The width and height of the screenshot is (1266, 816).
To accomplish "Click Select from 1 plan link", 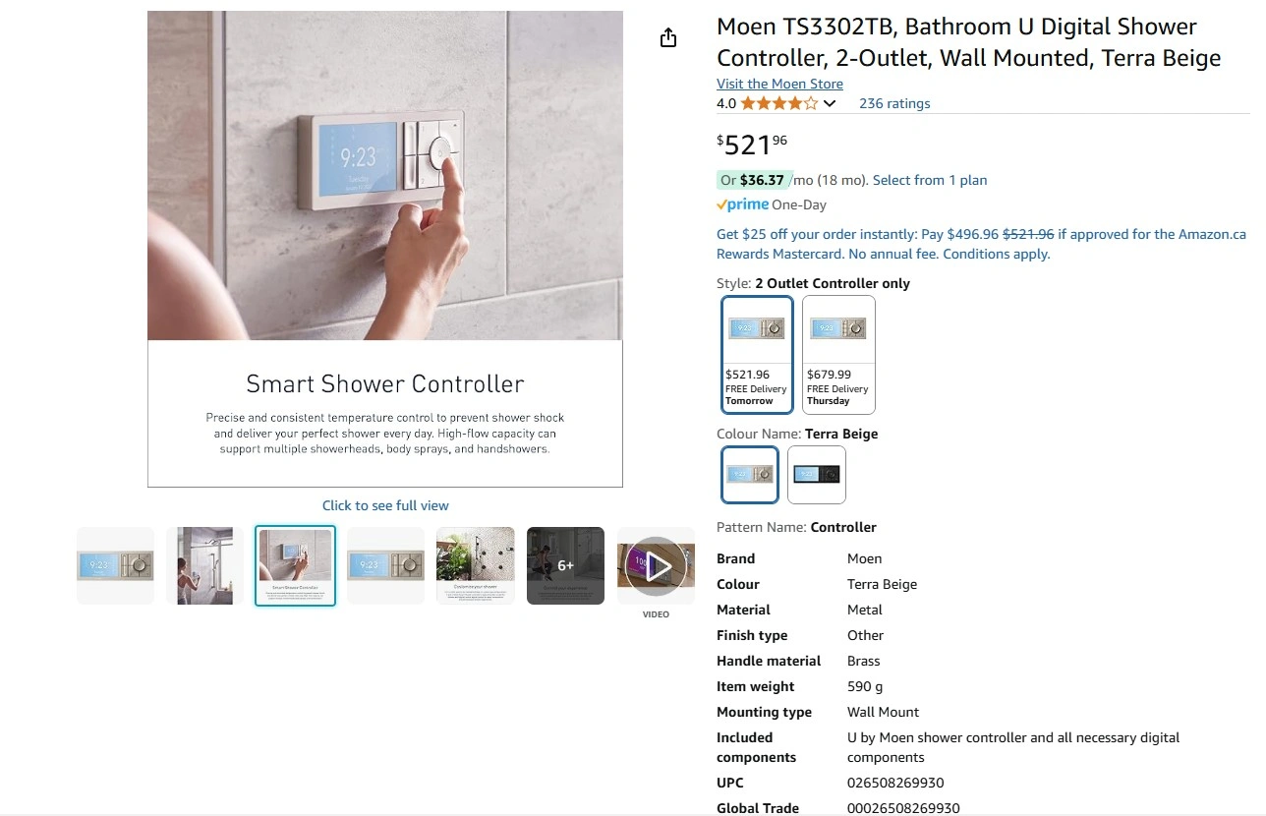I will (x=930, y=180).
